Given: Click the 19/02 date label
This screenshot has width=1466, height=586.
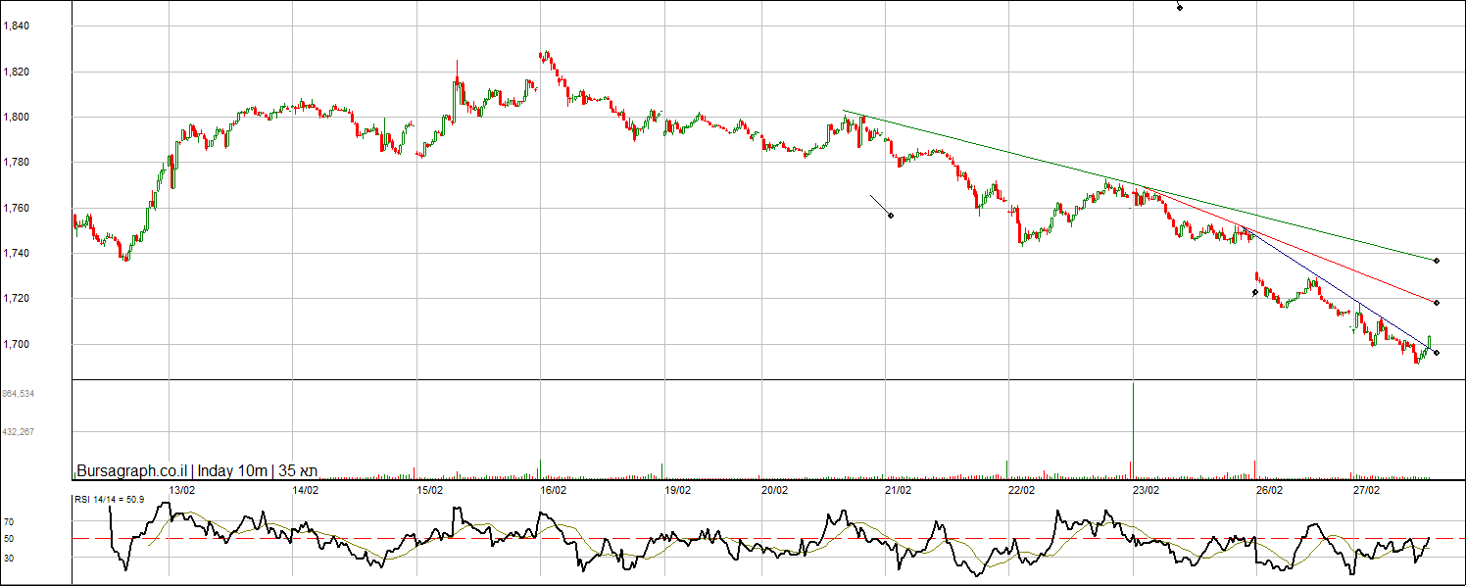Looking at the screenshot, I should [677, 489].
